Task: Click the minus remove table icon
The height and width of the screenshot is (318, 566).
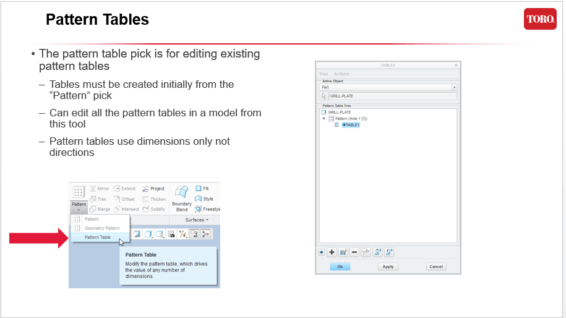Action: 354,252
